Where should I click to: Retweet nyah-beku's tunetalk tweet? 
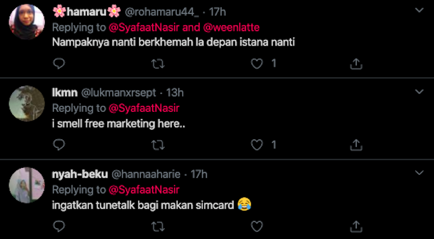point(158,226)
